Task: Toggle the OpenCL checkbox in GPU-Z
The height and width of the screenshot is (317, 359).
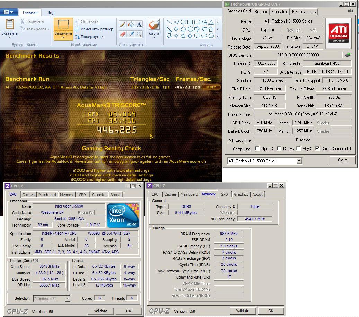Action: (x=257, y=149)
